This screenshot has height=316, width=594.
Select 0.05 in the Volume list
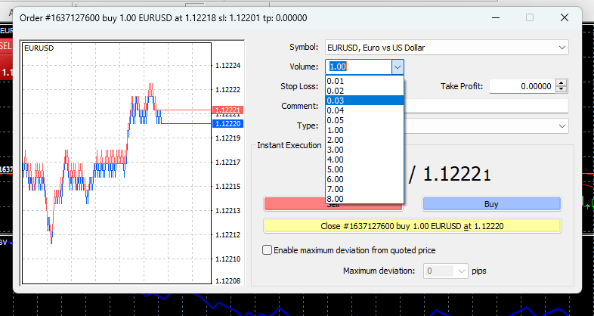pyautogui.click(x=364, y=120)
